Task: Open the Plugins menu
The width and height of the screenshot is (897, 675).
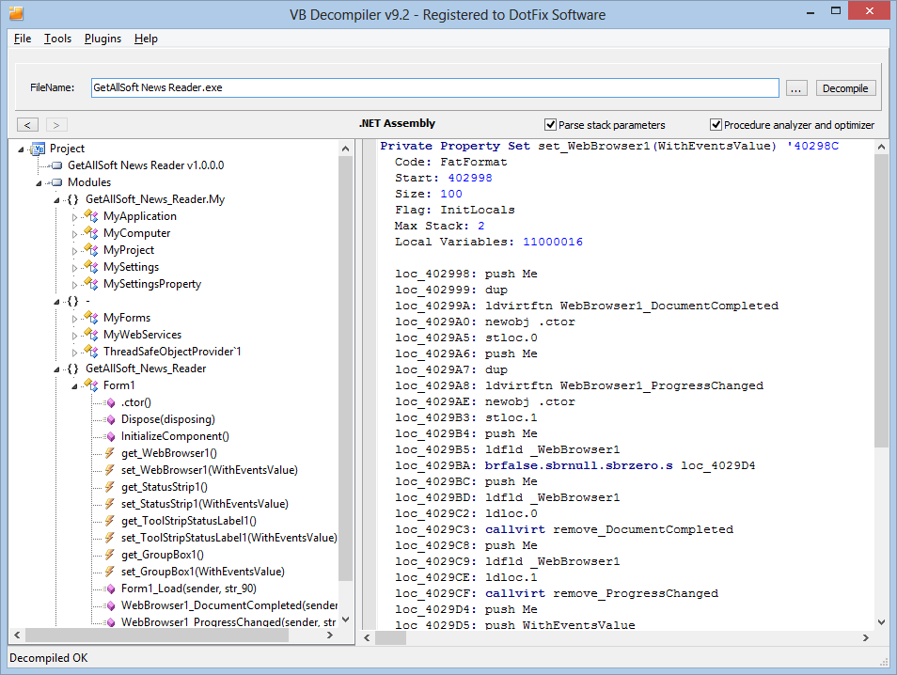Action: (103, 39)
